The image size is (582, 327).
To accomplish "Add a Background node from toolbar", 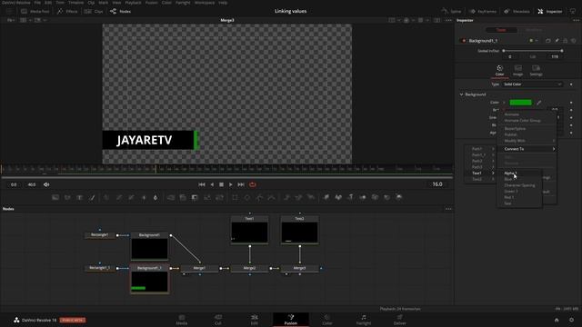I will 55,198.
